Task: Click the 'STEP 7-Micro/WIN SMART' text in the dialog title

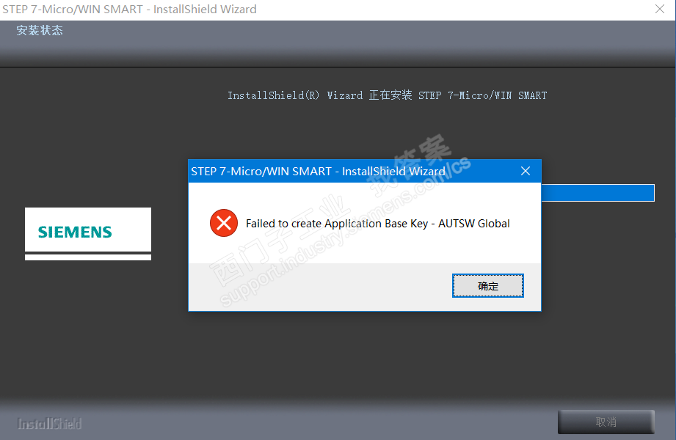Action: click(x=261, y=171)
